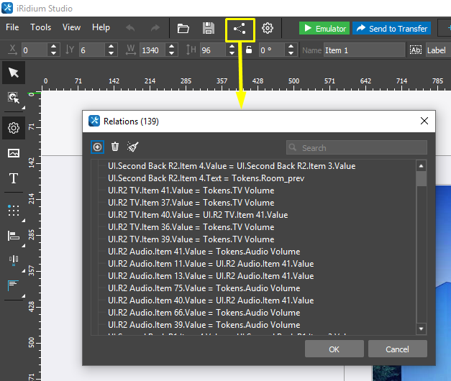Redo action arrow
Image resolution: width=451 pixels, height=381 pixels.
pyautogui.click(x=155, y=28)
